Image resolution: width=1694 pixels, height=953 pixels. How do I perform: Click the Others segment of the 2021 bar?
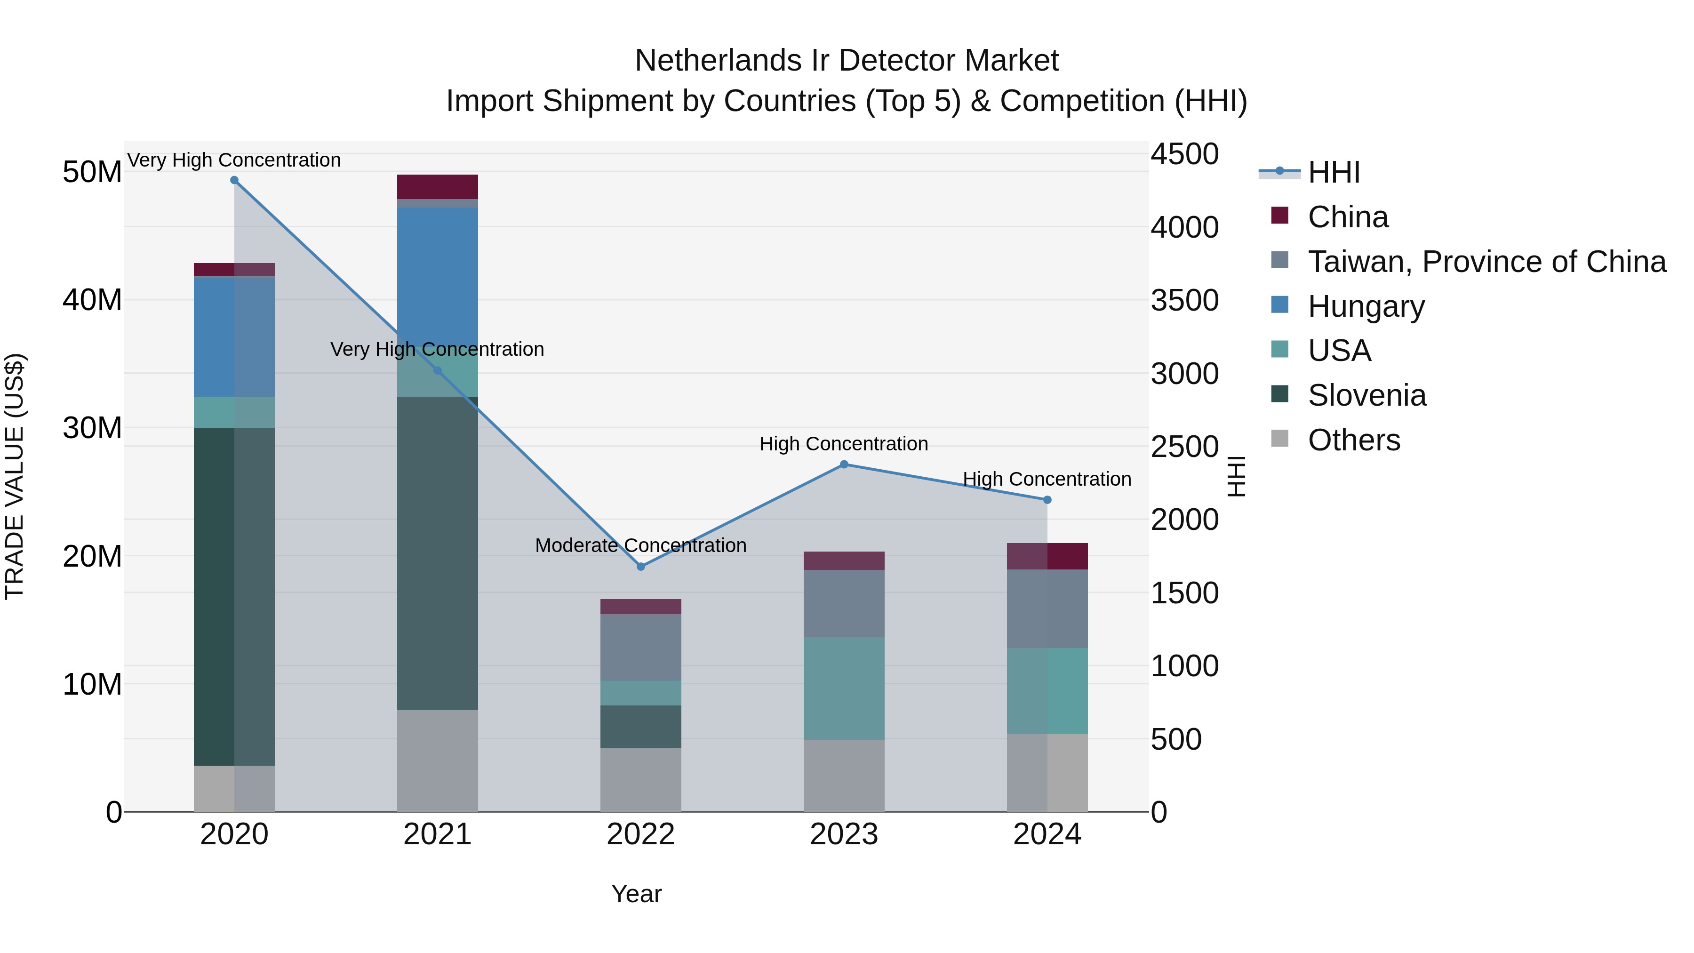437,761
